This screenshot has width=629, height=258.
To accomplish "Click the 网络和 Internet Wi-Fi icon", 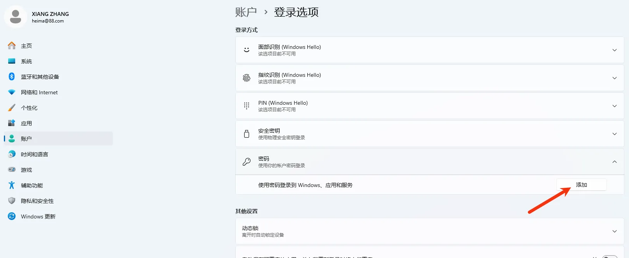I will (x=12, y=92).
